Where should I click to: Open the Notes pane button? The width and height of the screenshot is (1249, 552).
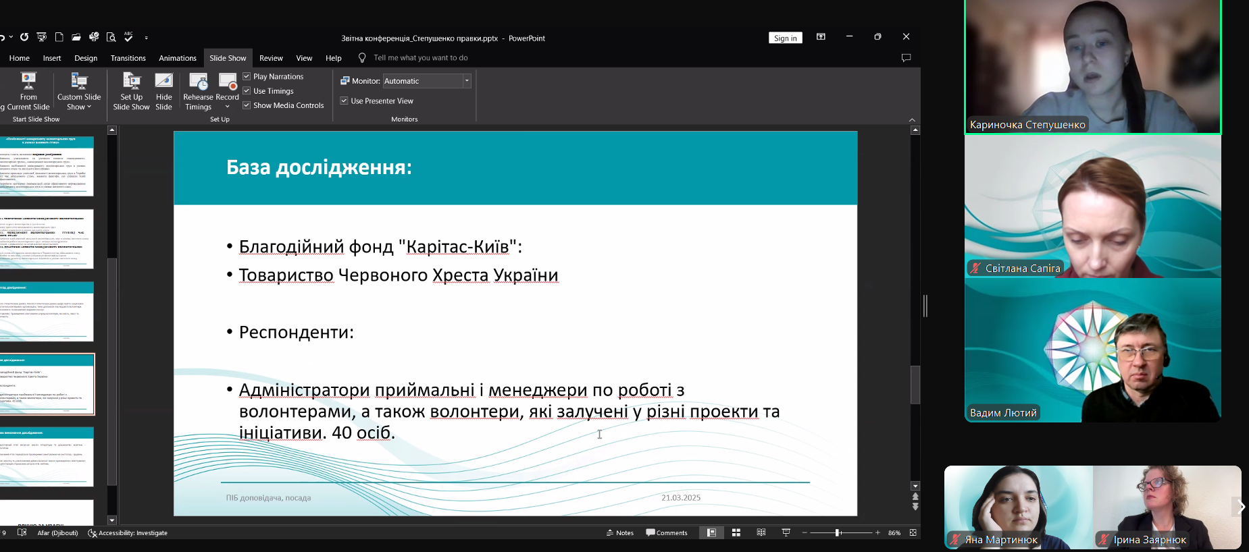point(619,532)
